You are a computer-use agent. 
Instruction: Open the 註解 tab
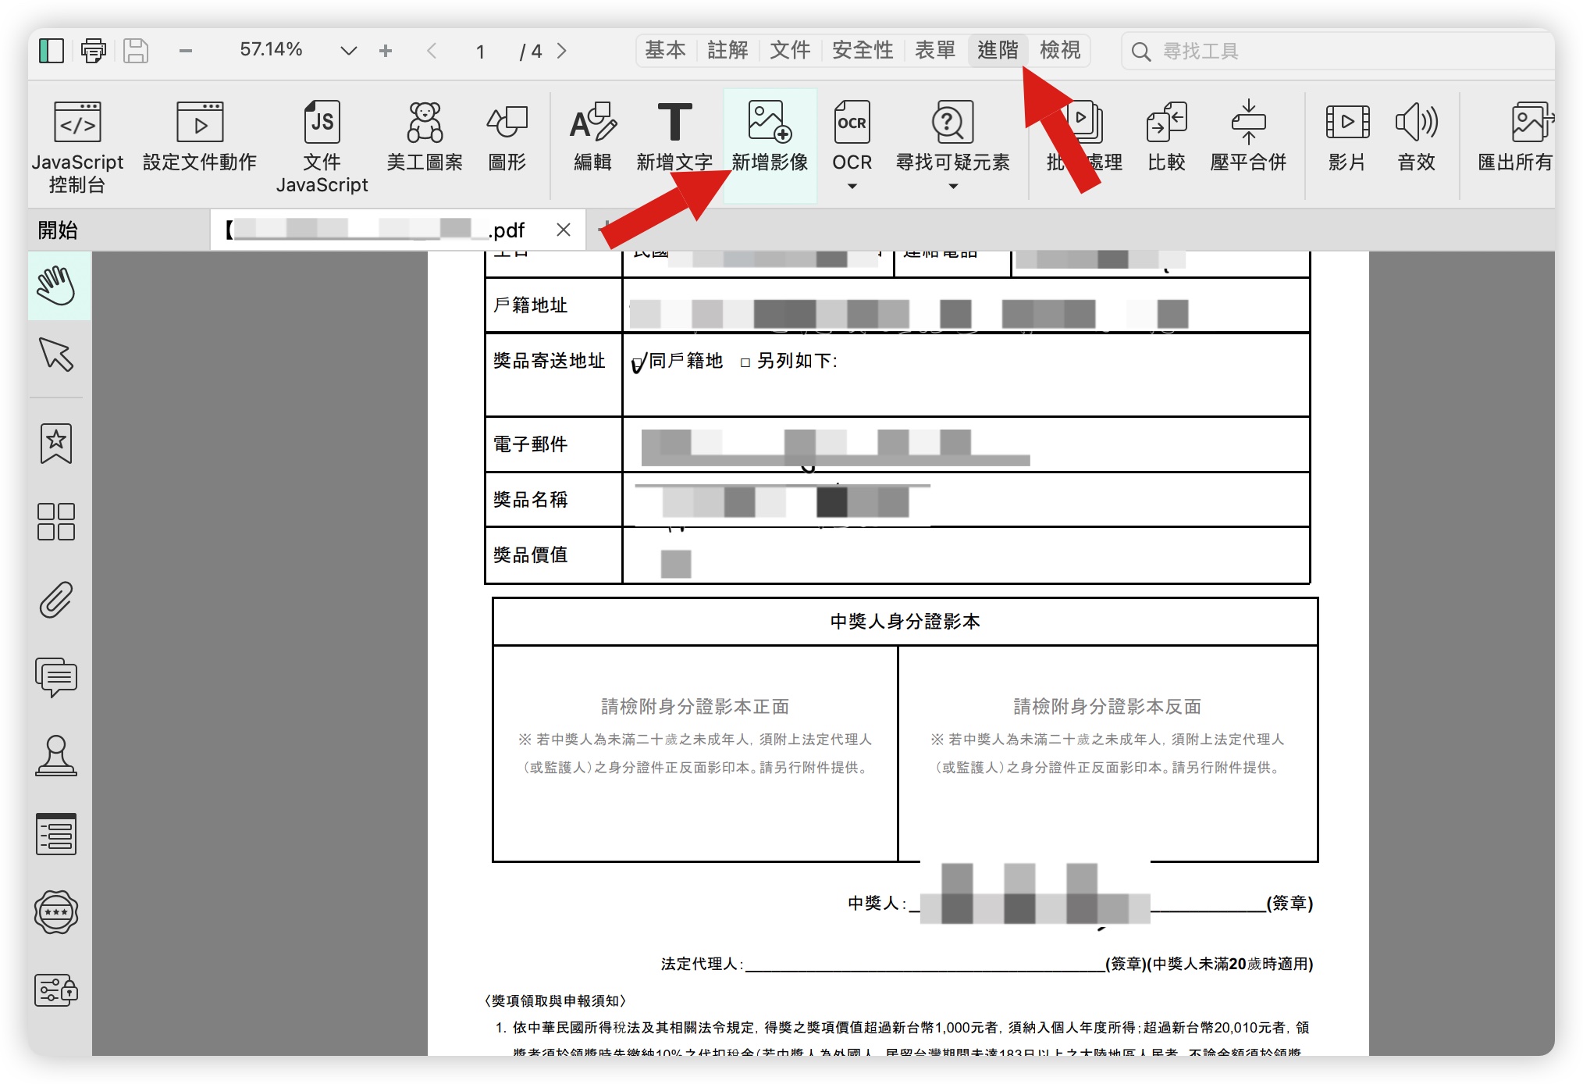tap(727, 51)
